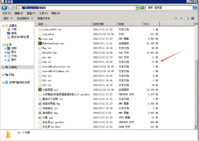The height and width of the screenshot is (141, 199).
Task: Select the 头像.jpg image icon
Action: [40, 117]
